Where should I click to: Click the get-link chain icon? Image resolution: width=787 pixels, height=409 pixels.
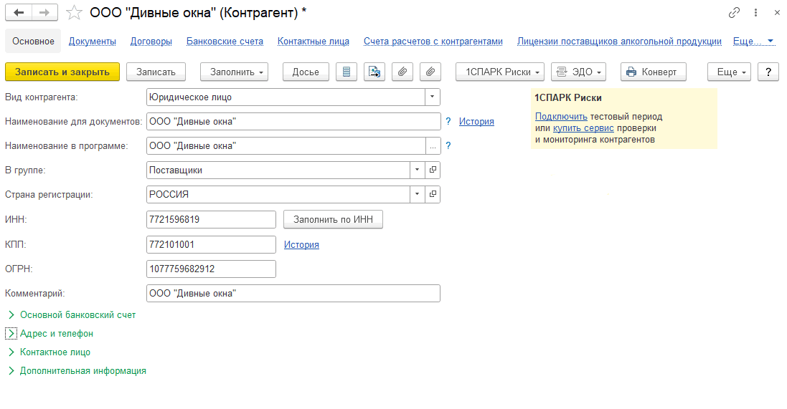pyautogui.click(x=734, y=13)
